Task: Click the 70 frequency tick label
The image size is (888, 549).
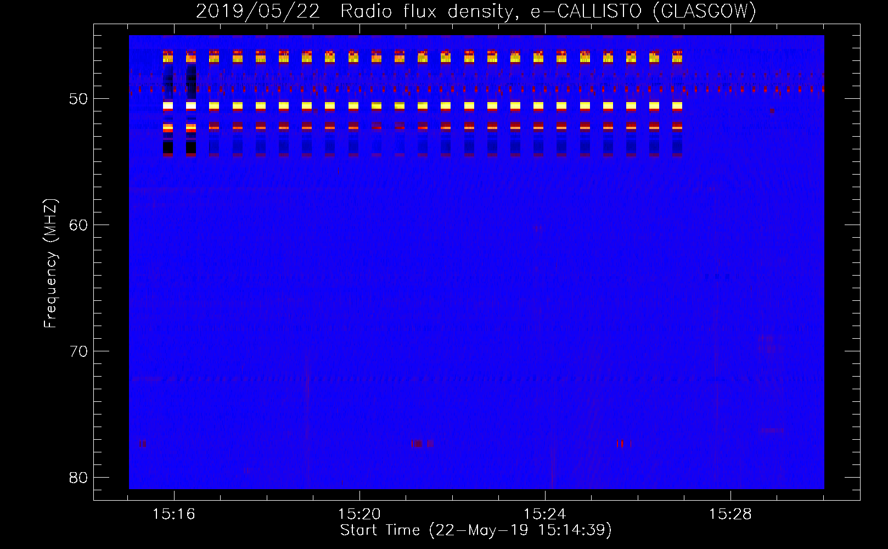Action: pyautogui.click(x=78, y=351)
